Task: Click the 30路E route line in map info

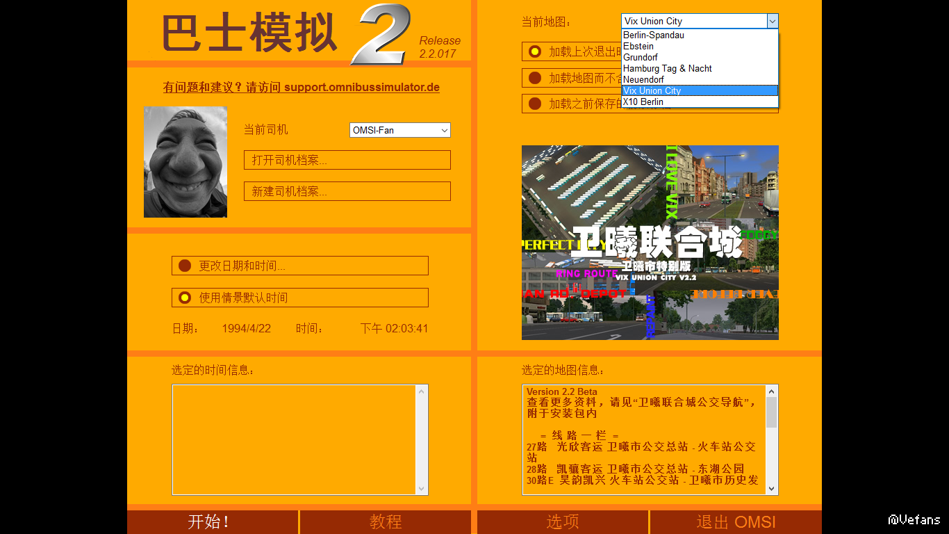Action: pos(643,480)
